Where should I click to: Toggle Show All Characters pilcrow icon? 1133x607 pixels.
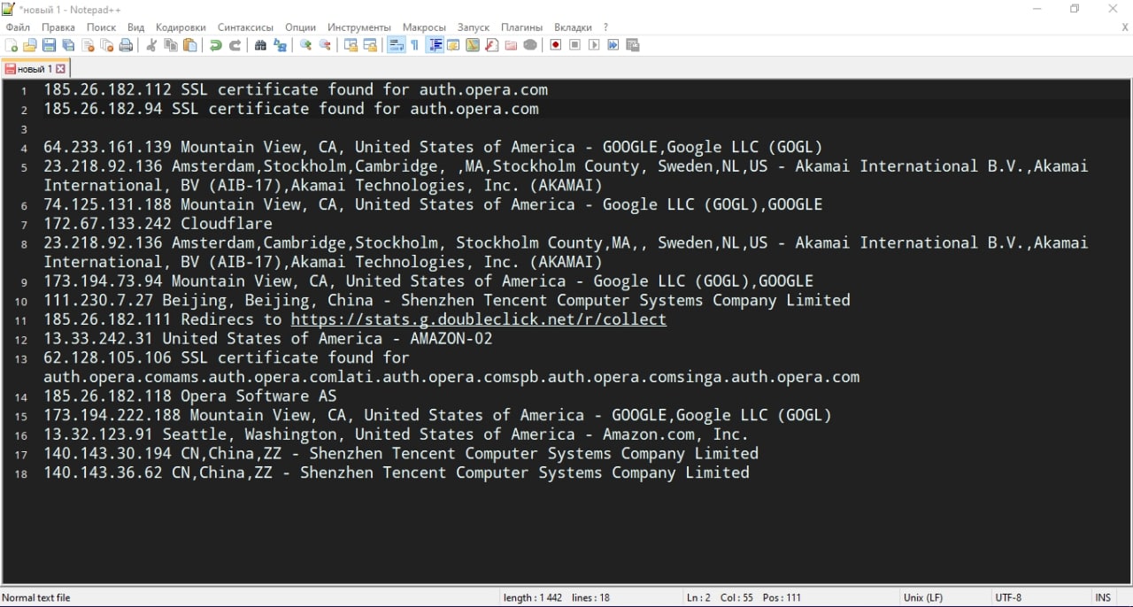[x=415, y=45]
